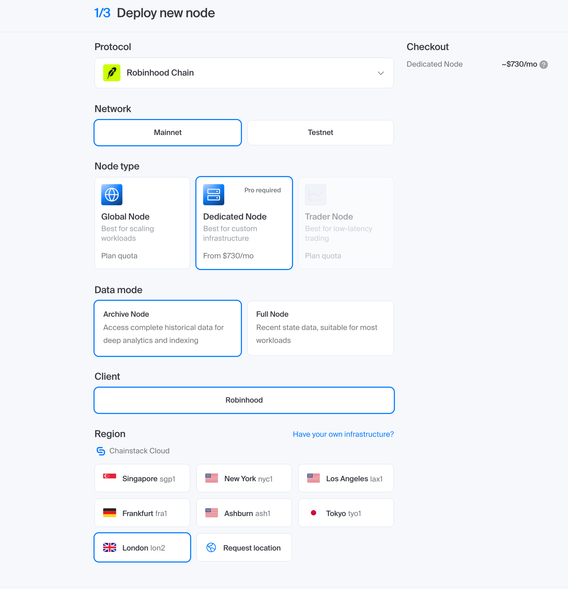Click the Global Node globe icon
Image resolution: width=568 pixels, height=589 pixels.
coord(112,195)
